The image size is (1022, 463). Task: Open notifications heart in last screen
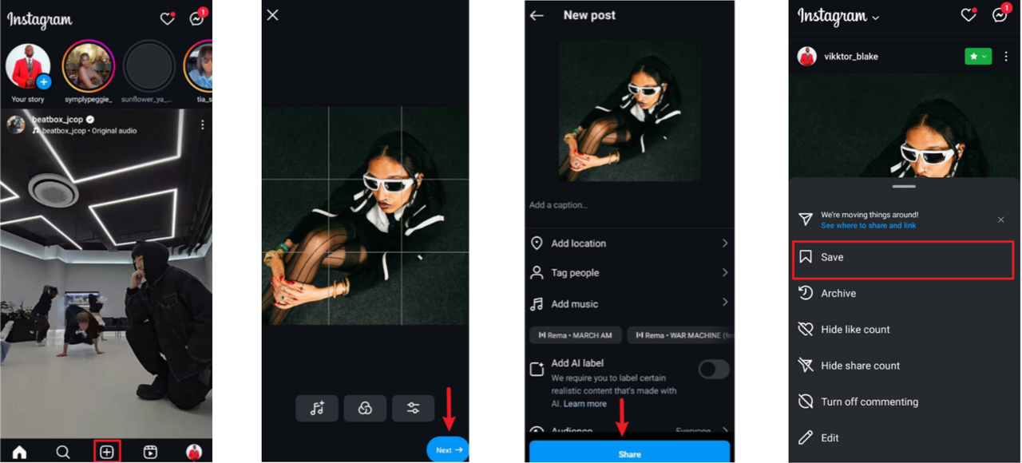(969, 16)
